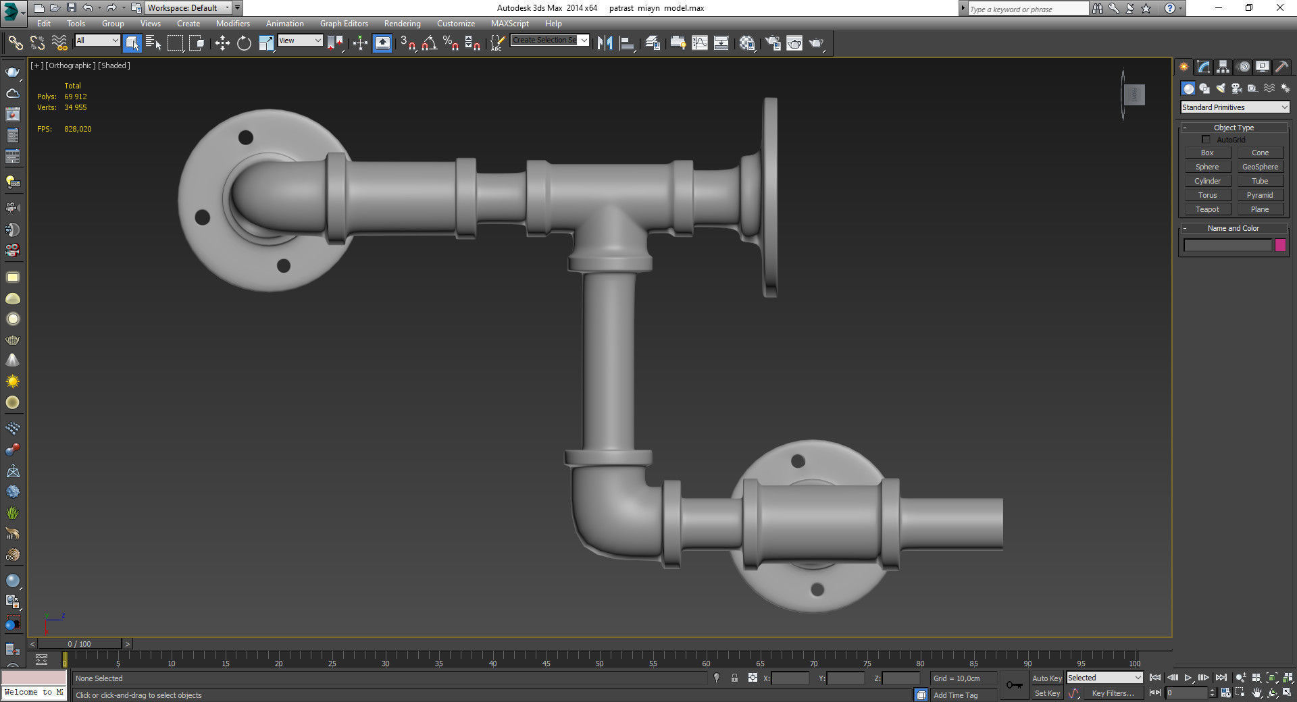Choose Rectangular Selection Region tool
Viewport: 1297px width, 702px height.
[x=175, y=43]
